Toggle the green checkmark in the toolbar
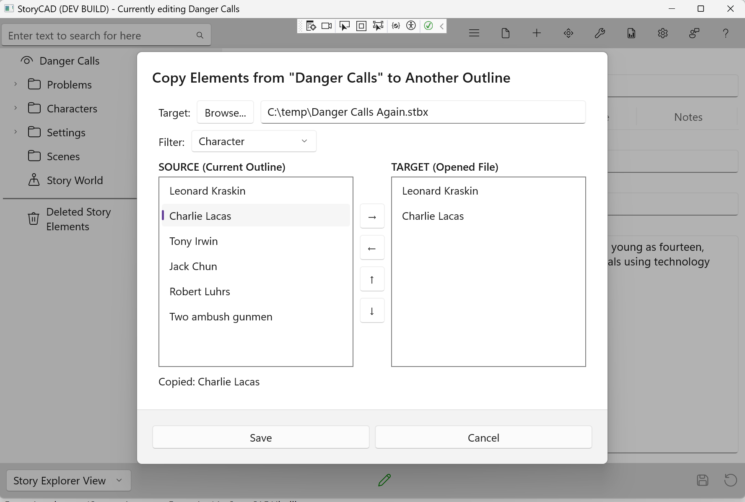 click(x=428, y=26)
